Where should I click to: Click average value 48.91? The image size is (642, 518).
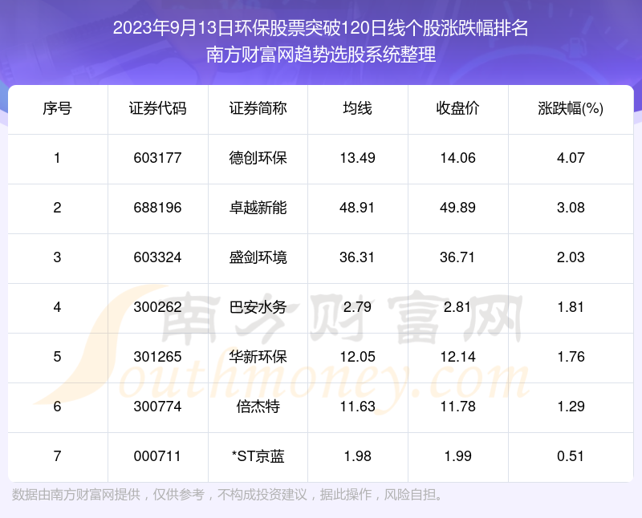click(x=357, y=208)
